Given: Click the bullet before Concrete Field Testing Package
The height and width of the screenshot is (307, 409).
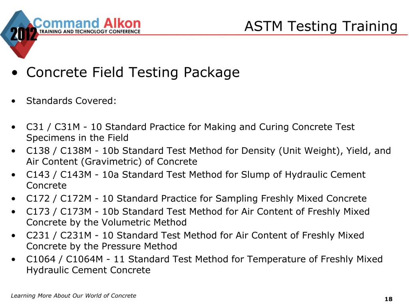Looking at the screenshot, I should tap(15, 73).
